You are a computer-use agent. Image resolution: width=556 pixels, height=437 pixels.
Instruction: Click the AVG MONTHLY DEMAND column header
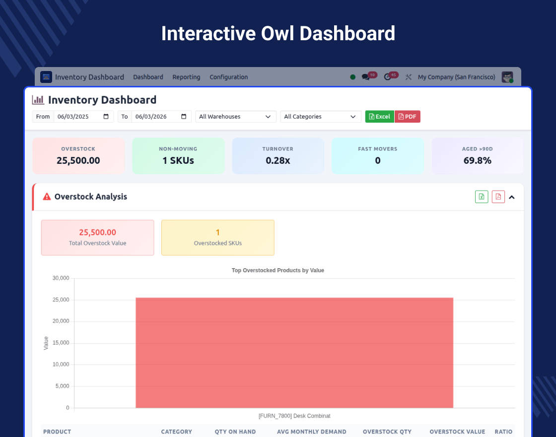tap(312, 432)
